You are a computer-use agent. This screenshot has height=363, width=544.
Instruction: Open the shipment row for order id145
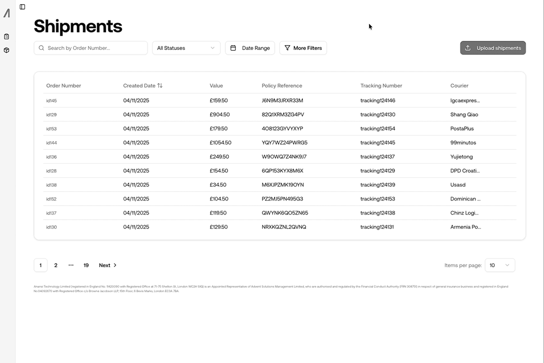[52, 101]
